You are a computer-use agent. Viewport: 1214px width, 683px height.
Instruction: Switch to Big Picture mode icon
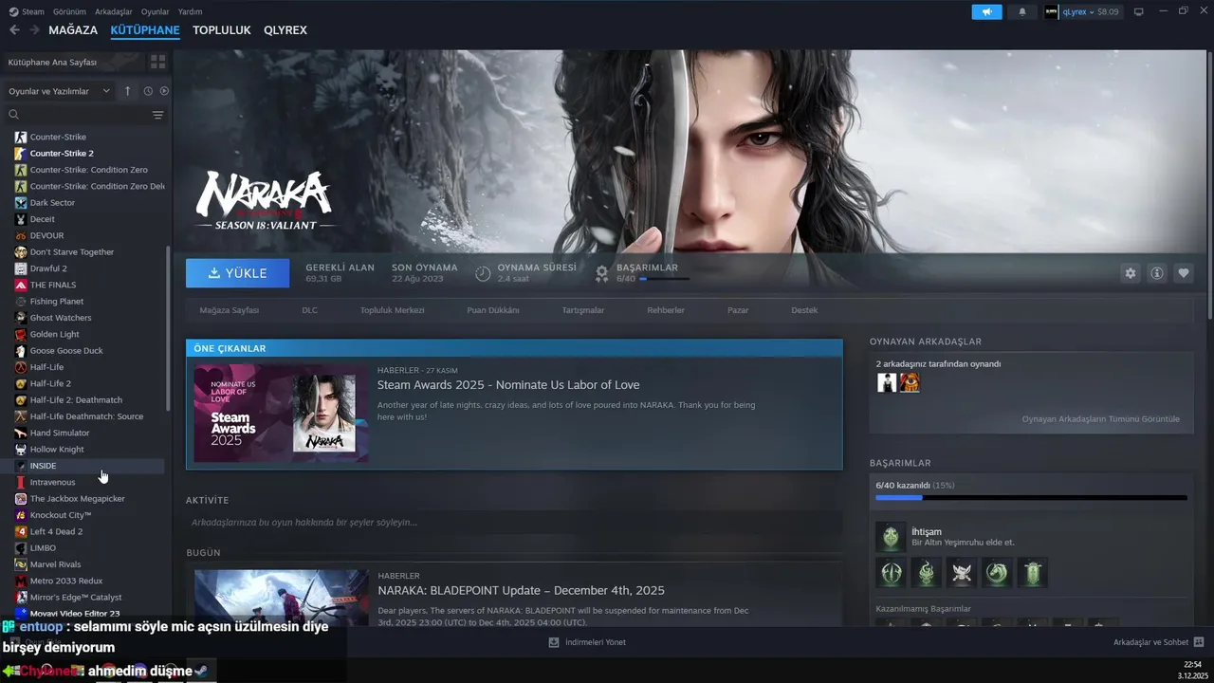point(1139,11)
